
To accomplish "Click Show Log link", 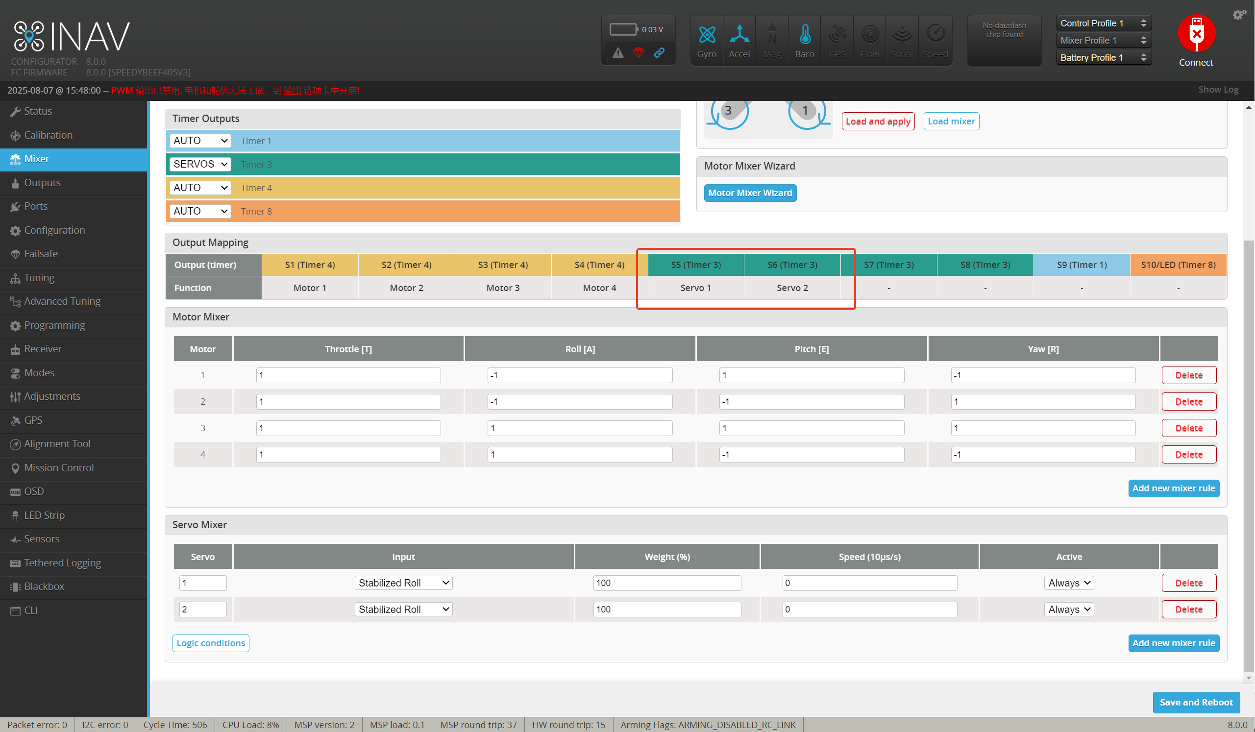I will pyautogui.click(x=1218, y=90).
